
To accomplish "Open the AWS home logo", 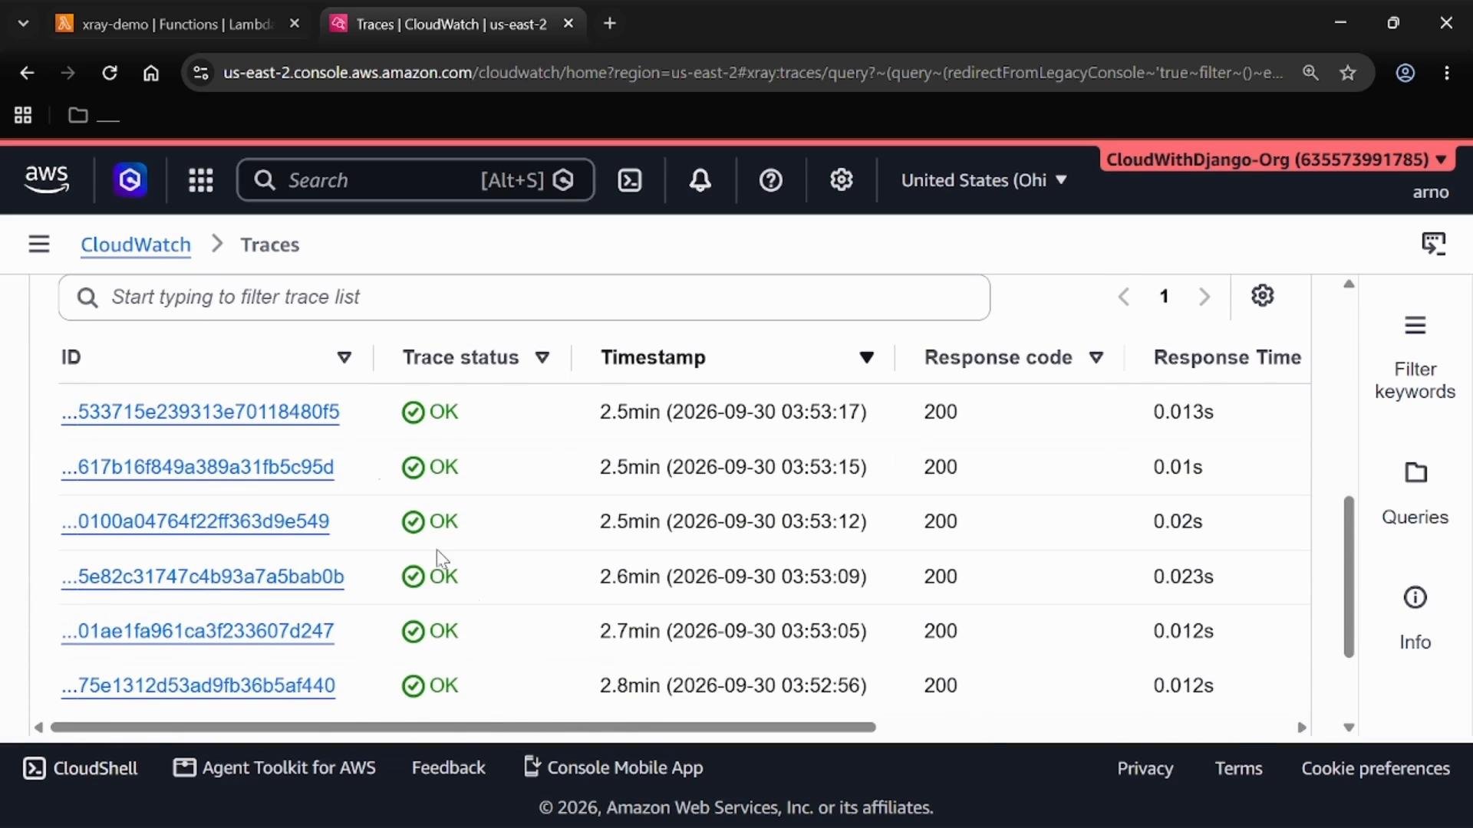I will point(47,180).
